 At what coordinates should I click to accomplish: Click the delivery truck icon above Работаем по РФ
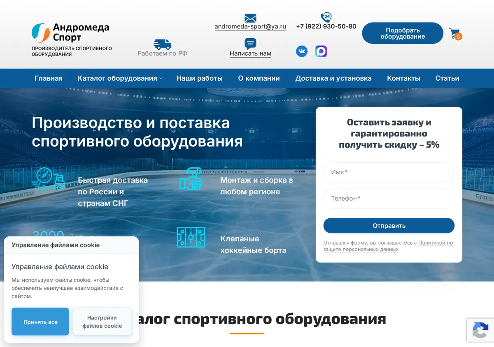(x=162, y=44)
